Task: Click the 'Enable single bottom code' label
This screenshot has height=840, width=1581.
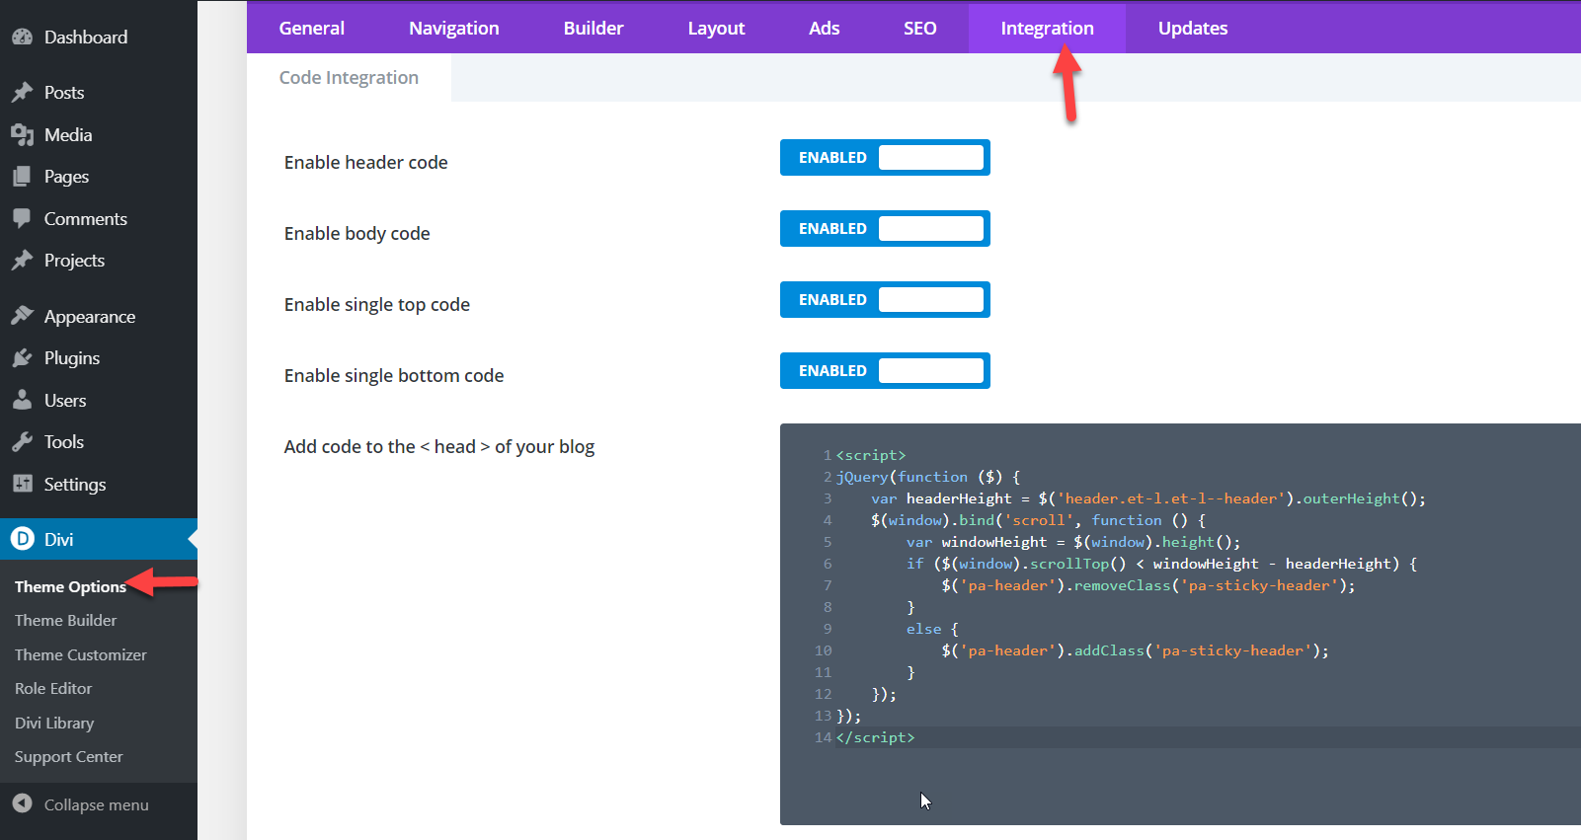Action: (394, 376)
